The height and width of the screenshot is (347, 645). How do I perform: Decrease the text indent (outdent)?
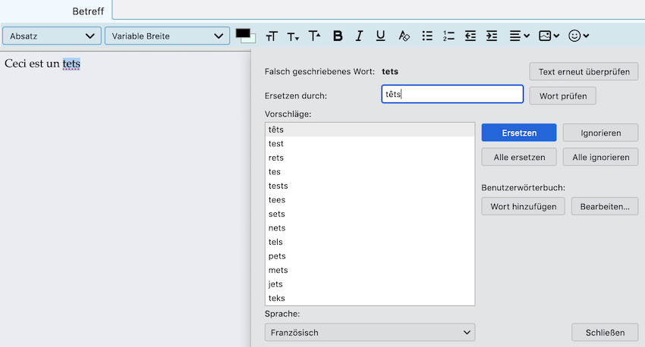pyautogui.click(x=470, y=36)
